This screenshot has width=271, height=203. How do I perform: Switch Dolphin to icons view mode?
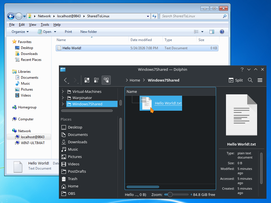pos(87,80)
